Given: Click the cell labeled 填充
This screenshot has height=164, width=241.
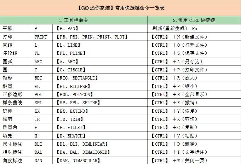Looking at the screenshot, I should pos(16,136).
